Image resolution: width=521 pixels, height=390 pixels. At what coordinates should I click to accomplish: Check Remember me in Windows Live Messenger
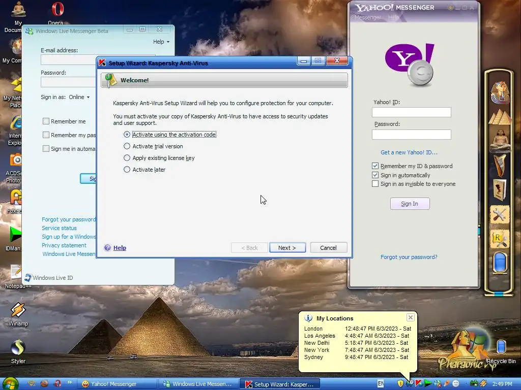point(46,121)
